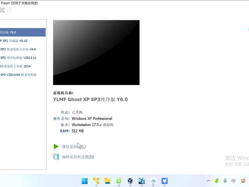
Task: Click the black virtual machine preview thumbnail
Action: coord(96,52)
